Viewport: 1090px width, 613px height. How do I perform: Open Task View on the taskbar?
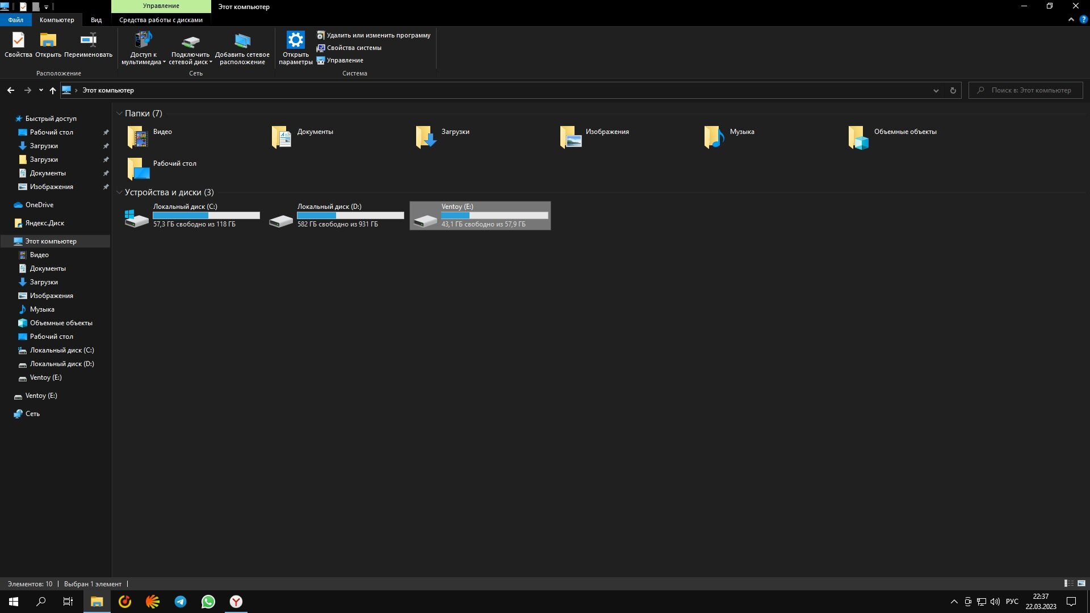[68, 602]
